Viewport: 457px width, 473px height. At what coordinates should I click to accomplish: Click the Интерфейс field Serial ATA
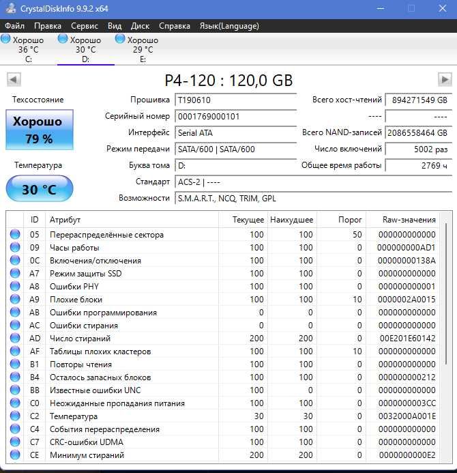(235, 132)
